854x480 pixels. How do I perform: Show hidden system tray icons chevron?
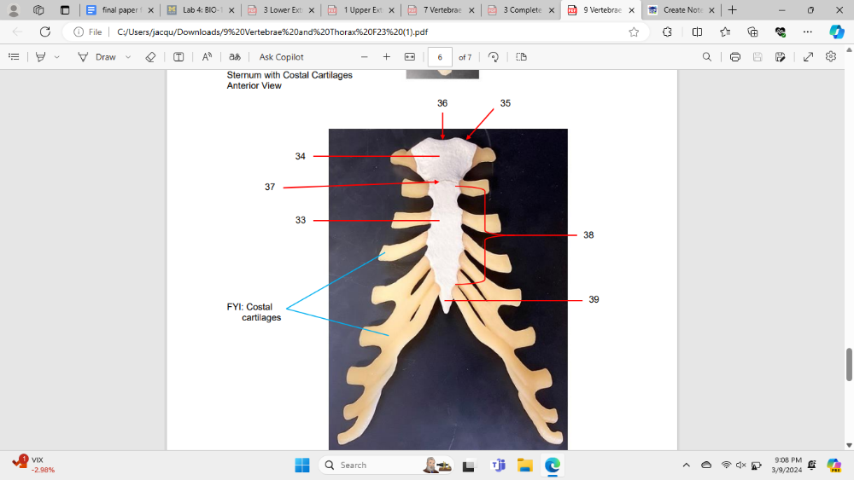coord(686,465)
